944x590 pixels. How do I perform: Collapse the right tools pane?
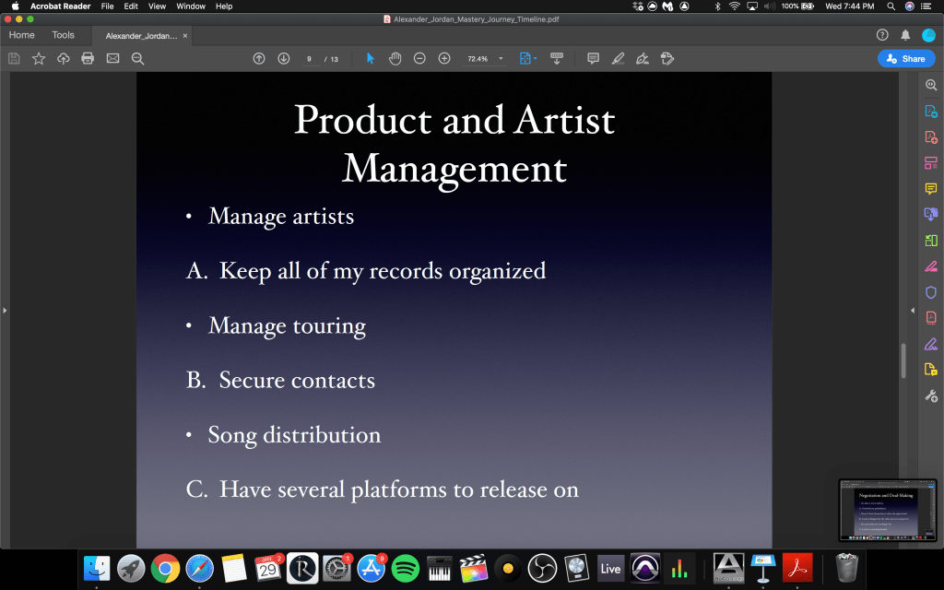click(914, 311)
